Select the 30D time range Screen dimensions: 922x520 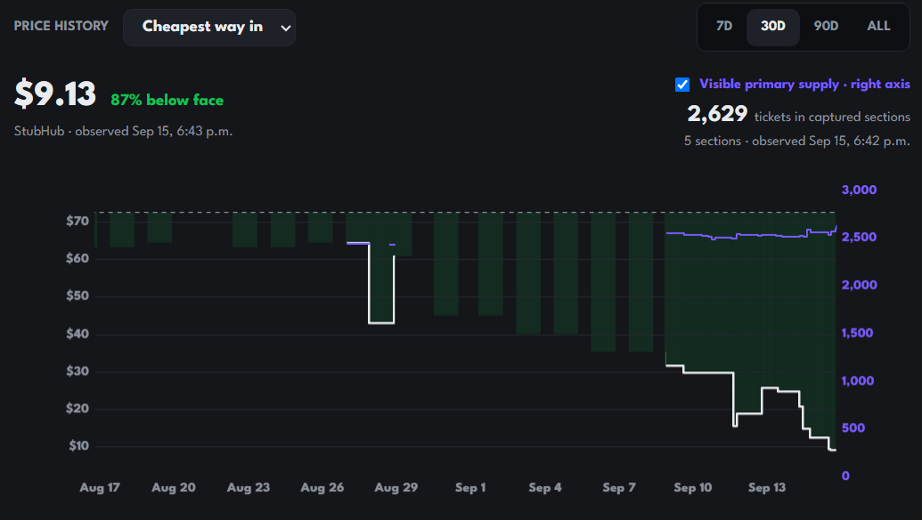coord(772,27)
